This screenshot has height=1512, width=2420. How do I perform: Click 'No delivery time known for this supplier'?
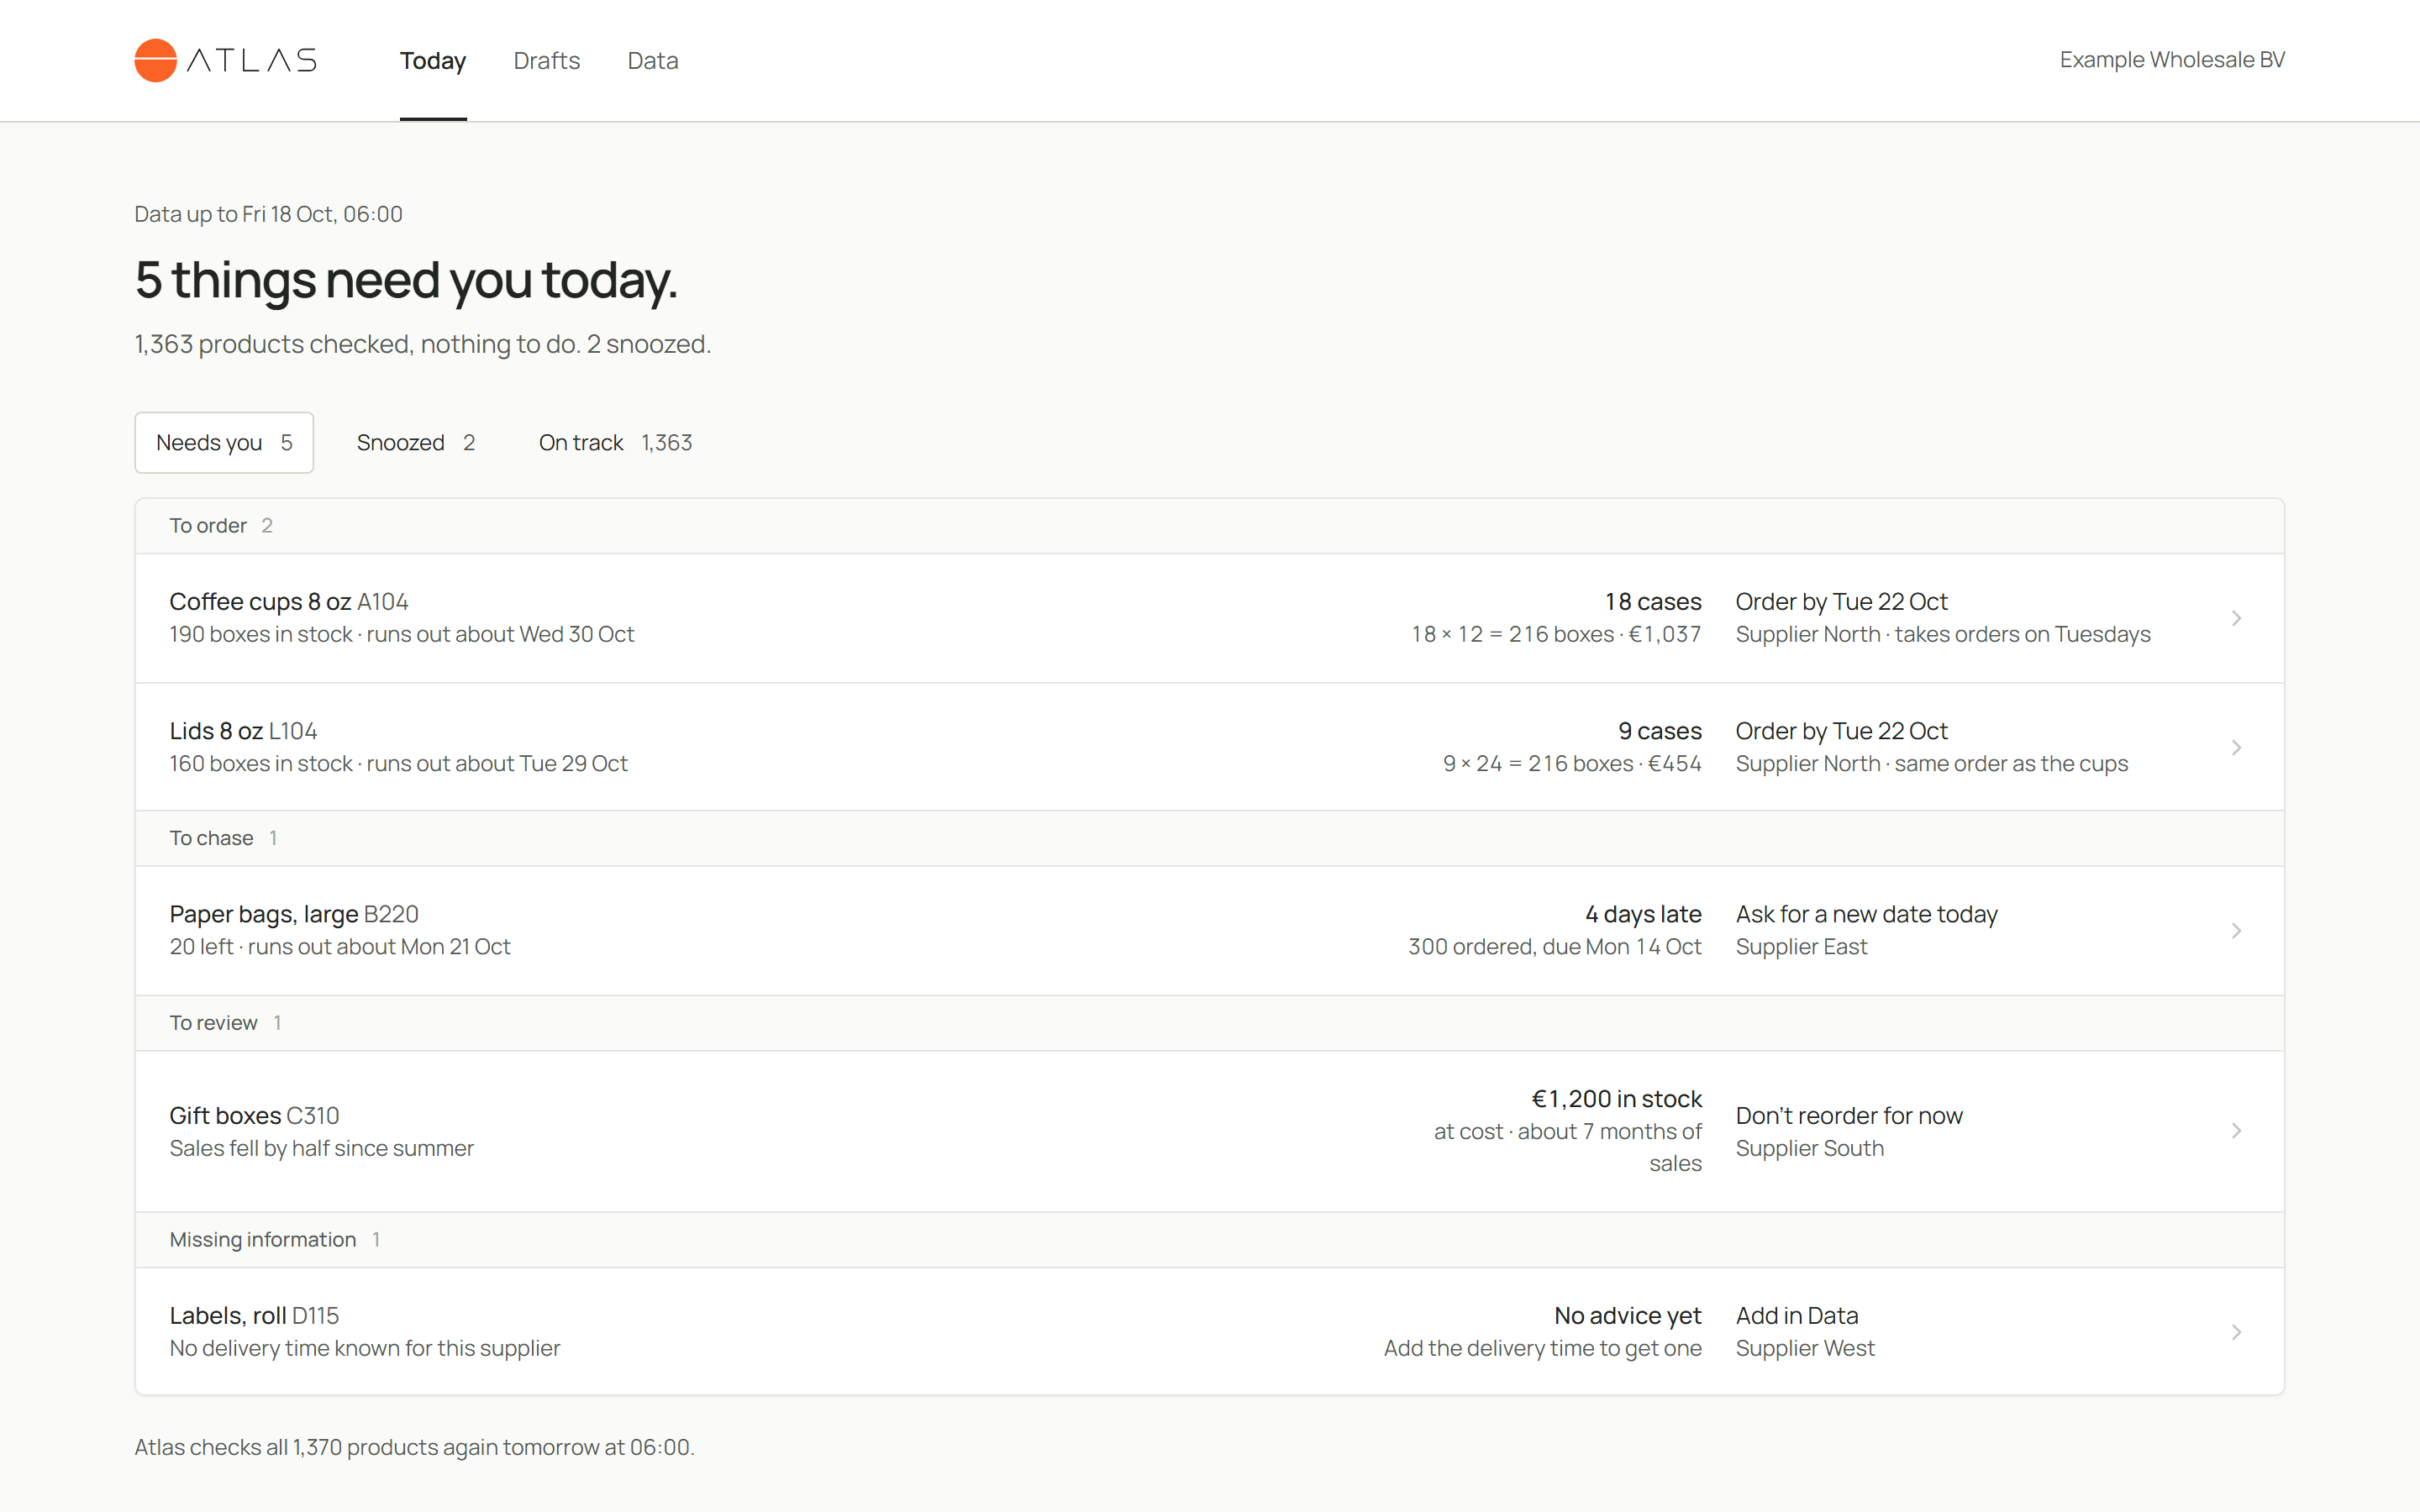click(364, 1348)
